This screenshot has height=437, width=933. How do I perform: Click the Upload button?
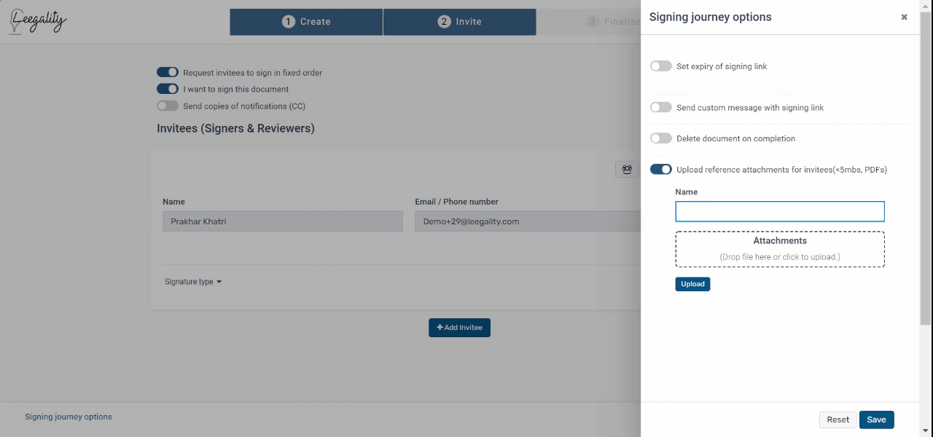[692, 284]
